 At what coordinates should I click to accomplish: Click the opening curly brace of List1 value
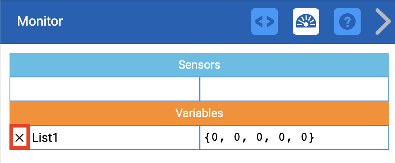coord(207,138)
